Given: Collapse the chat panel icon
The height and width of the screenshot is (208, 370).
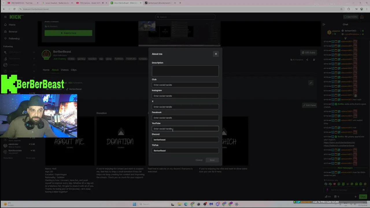Looking at the screenshot, I should [324, 25].
